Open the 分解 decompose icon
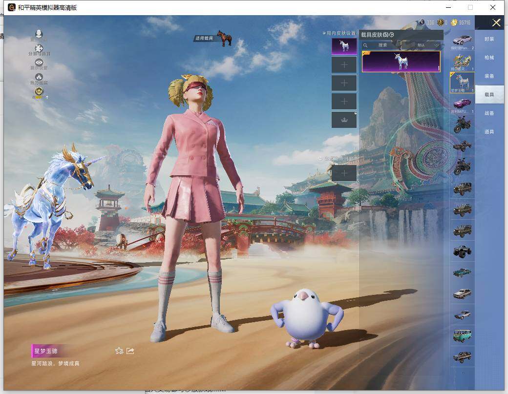Screen dimensions: 508x394 pos(39,48)
